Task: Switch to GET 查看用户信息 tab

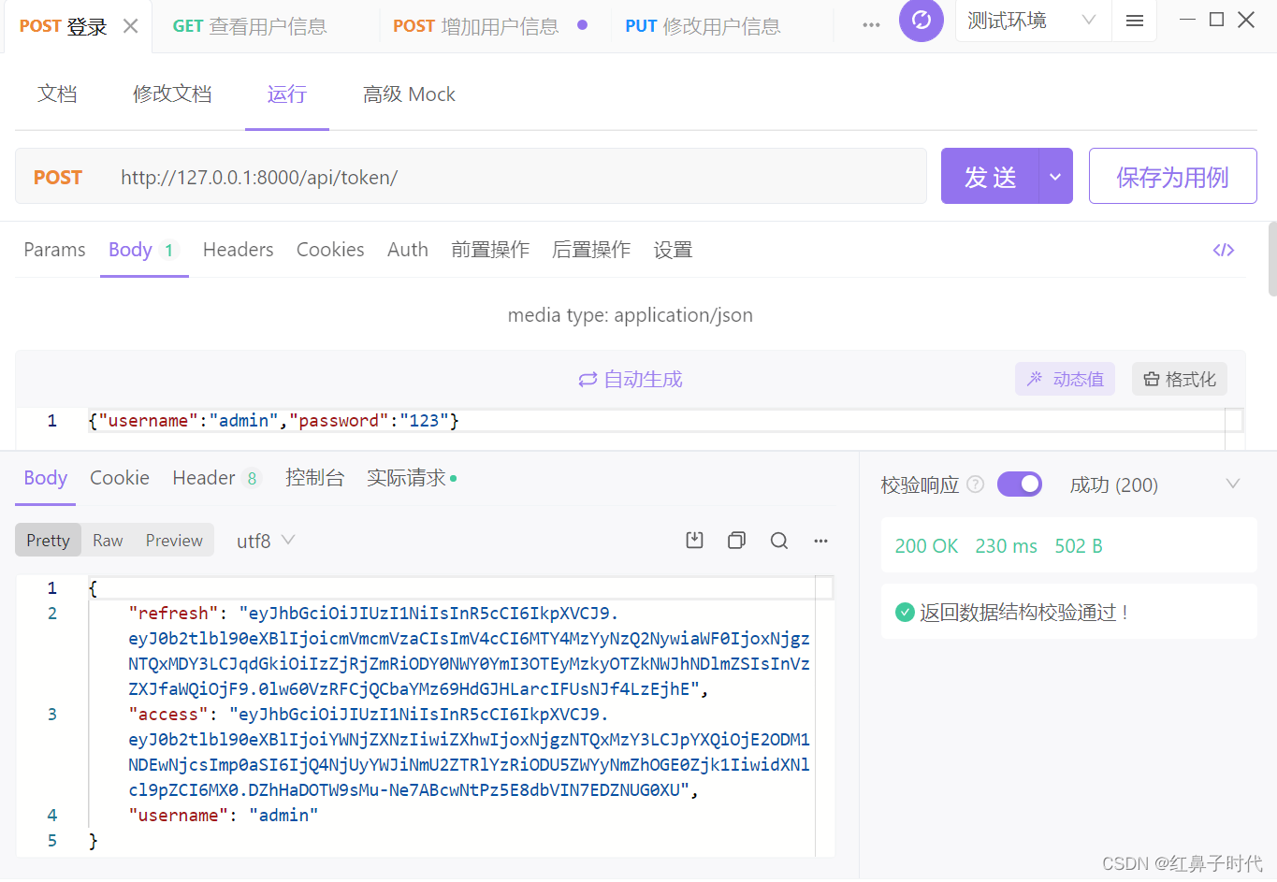Action: (250, 26)
